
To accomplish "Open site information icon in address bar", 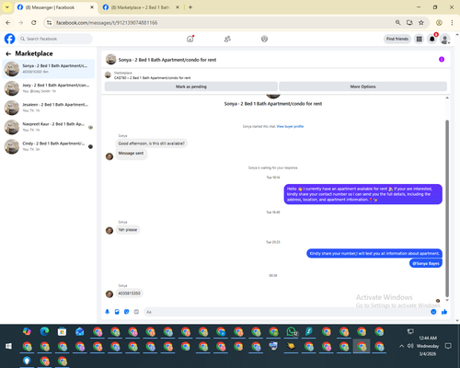I will [x=49, y=23].
